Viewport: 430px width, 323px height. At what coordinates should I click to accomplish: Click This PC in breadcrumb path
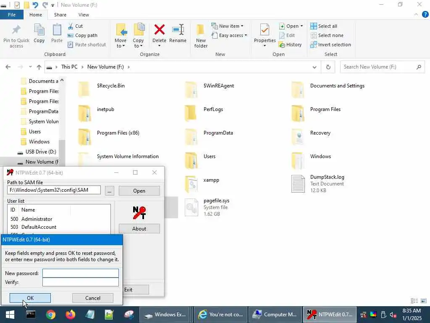coord(69,67)
